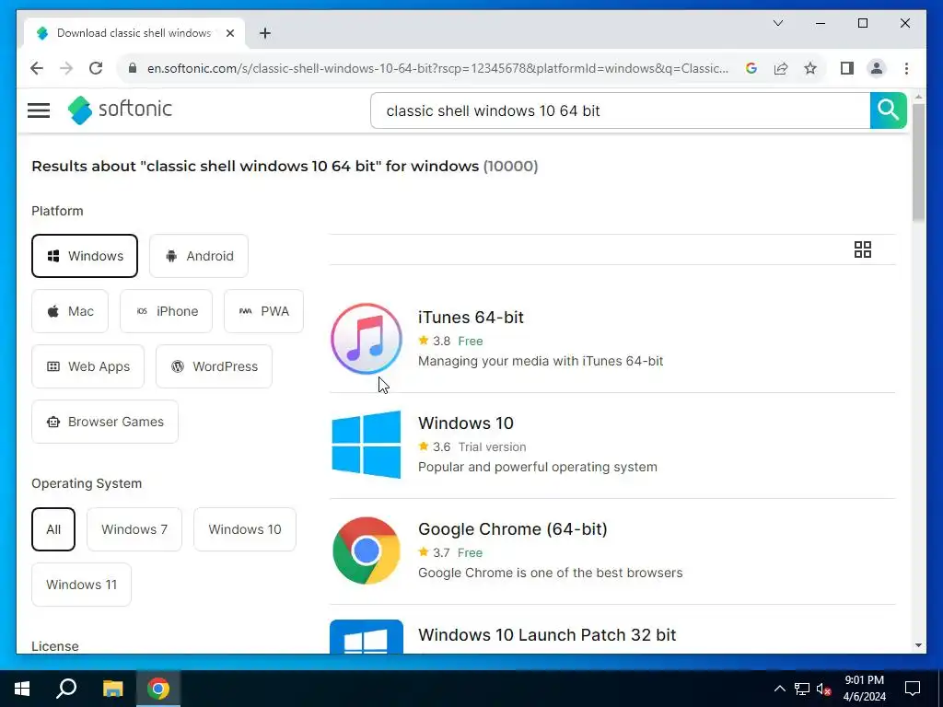The height and width of the screenshot is (707, 943).
Task: Open Chrome's three-dot menu
Action: 906,68
